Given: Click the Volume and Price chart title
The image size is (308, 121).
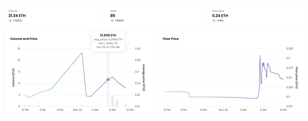Looking at the screenshot, I should point(23,39).
